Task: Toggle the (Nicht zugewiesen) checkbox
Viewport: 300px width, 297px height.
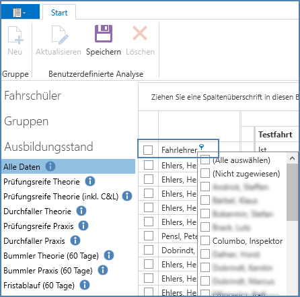Action: [205, 173]
